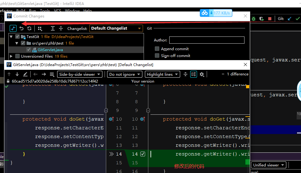This screenshot has height=173, width=301.
Task: Click the fold marker at line 9 right pane
Action: (x=148, y=110)
